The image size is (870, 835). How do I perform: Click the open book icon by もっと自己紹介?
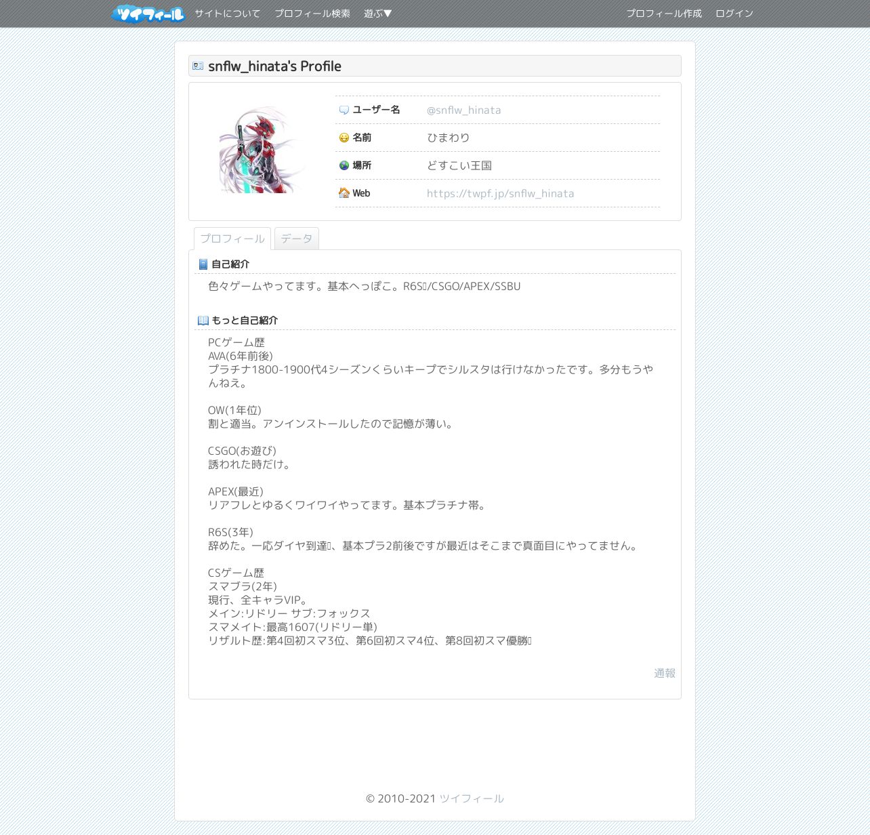tap(203, 321)
